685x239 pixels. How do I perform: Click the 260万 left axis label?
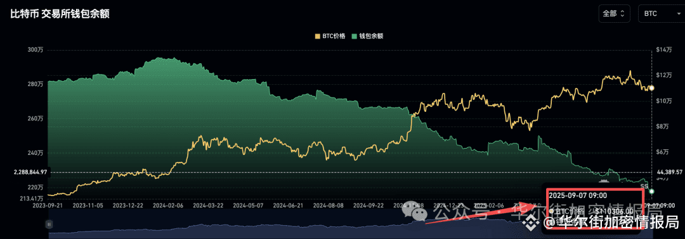(35, 118)
